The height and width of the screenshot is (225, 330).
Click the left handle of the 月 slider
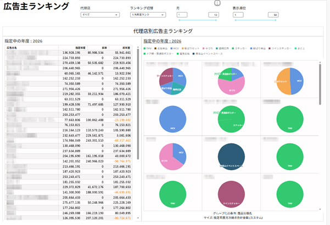click(x=180, y=20)
